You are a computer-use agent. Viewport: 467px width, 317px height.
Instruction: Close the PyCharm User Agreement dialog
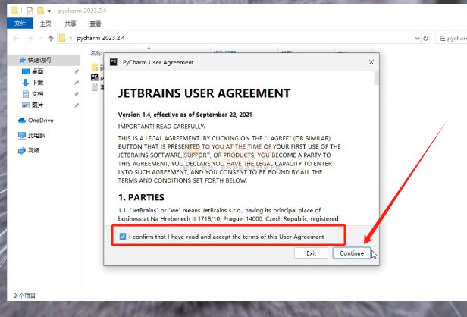coord(371,62)
